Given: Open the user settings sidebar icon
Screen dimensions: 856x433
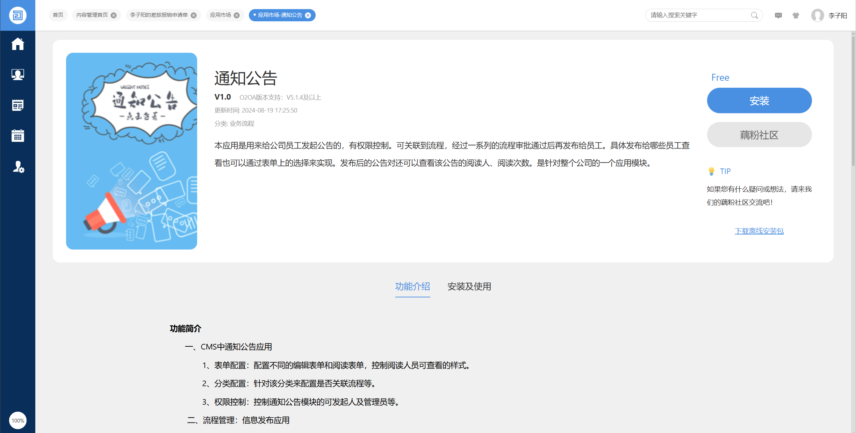Looking at the screenshot, I should (18, 167).
